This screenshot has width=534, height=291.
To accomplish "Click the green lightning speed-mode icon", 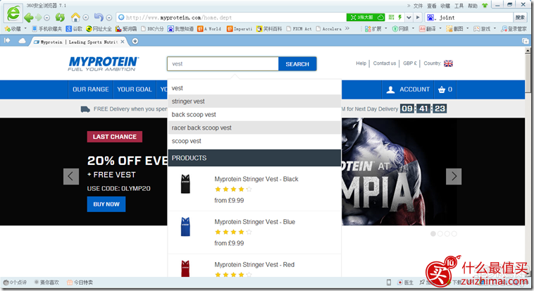I will (x=400, y=17).
